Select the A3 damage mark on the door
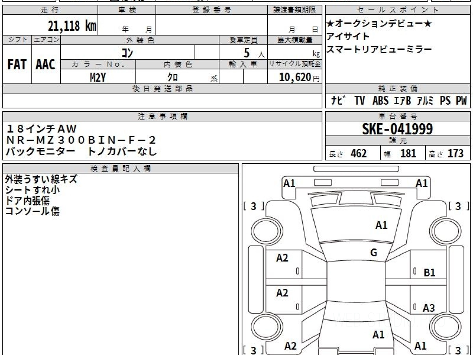This screenshot has height=355, width=473. pos(429,308)
